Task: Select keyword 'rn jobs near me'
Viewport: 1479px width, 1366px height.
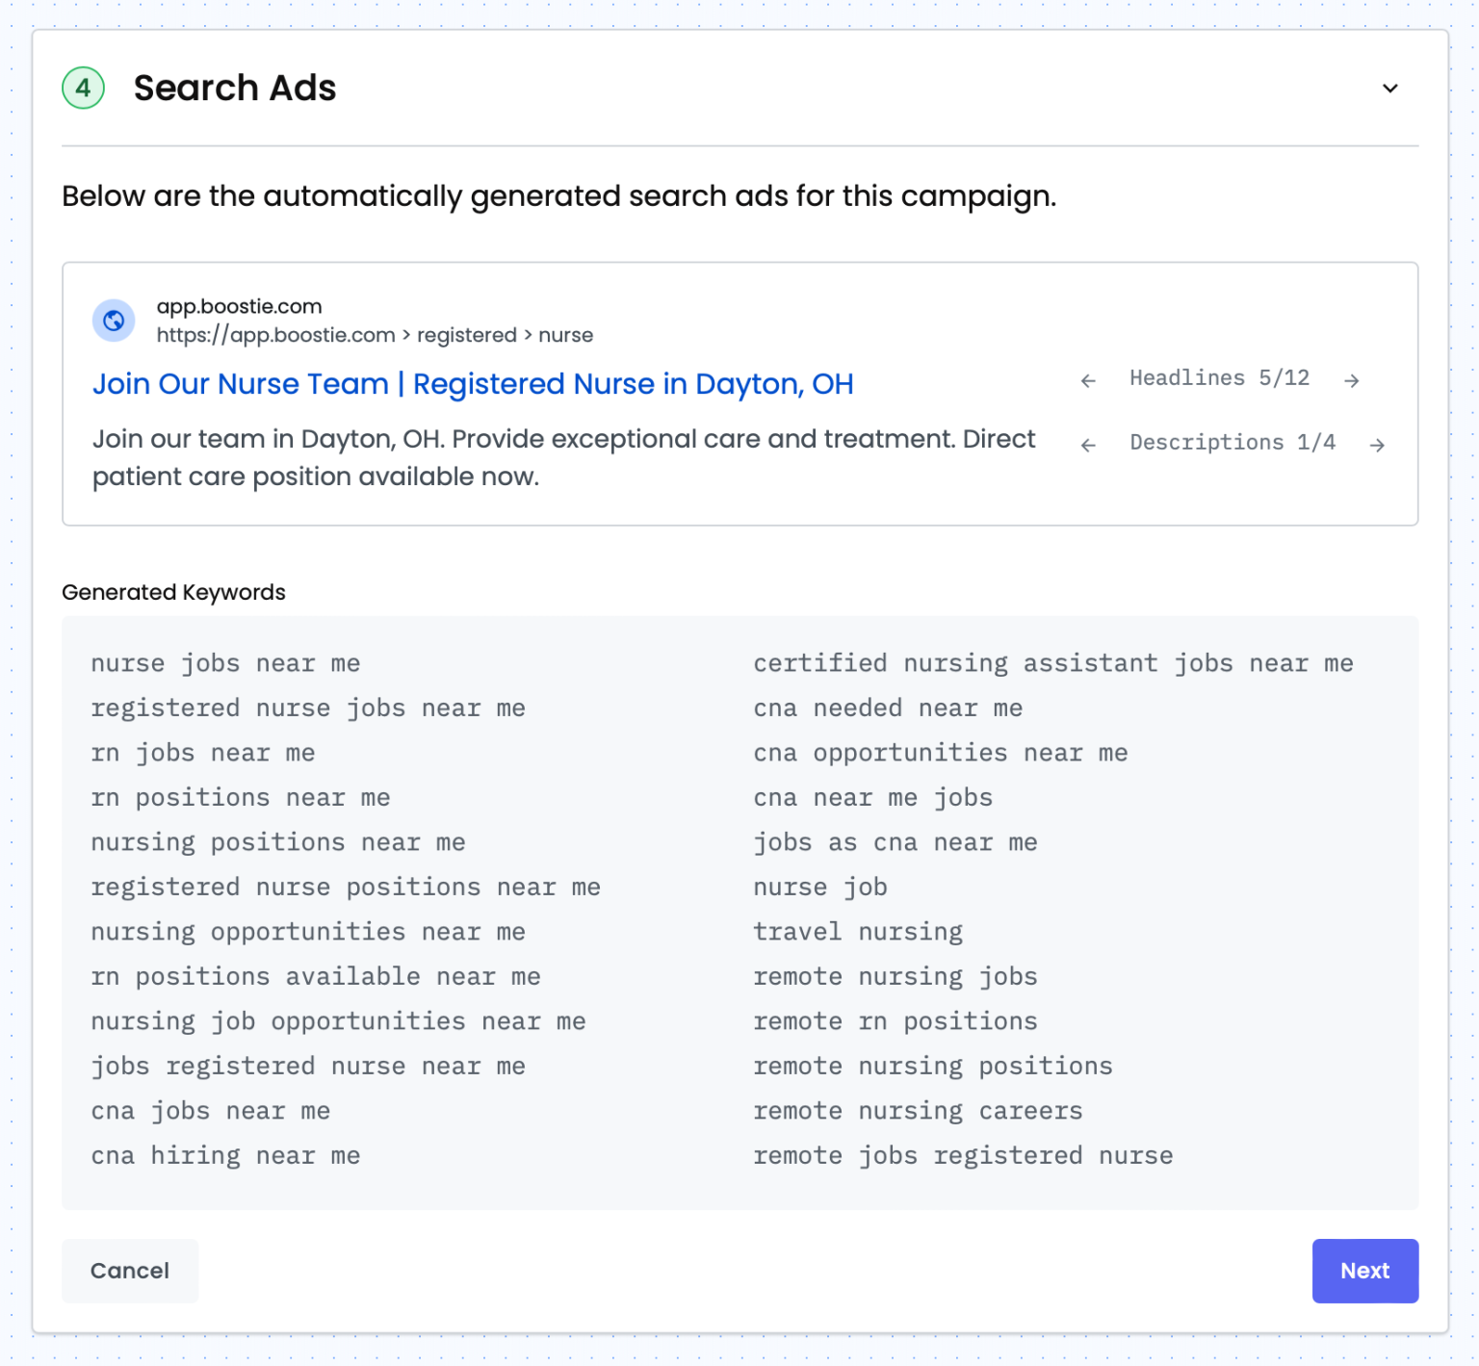Action: (x=203, y=753)
